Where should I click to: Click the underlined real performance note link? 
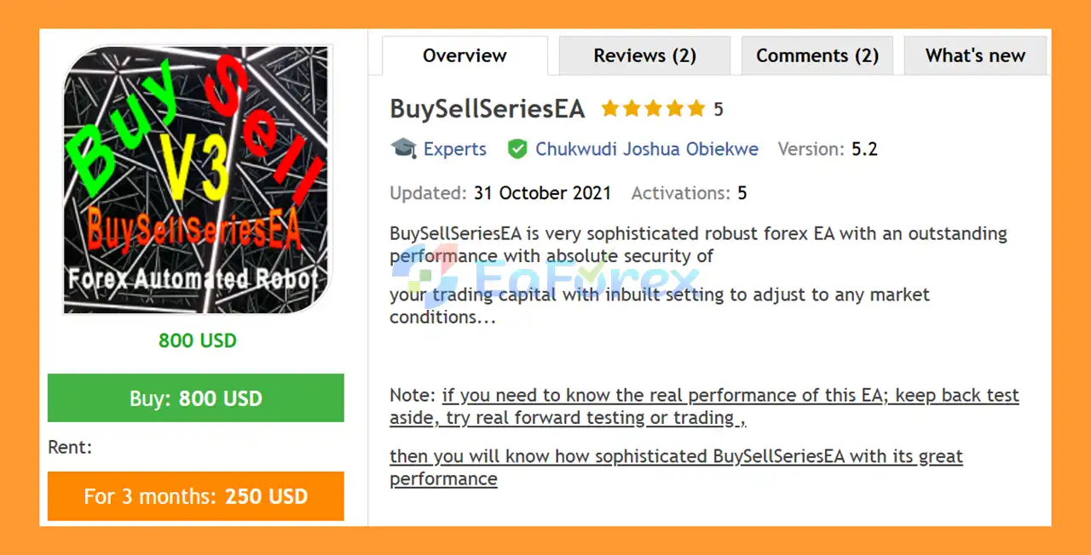point(704,406)
